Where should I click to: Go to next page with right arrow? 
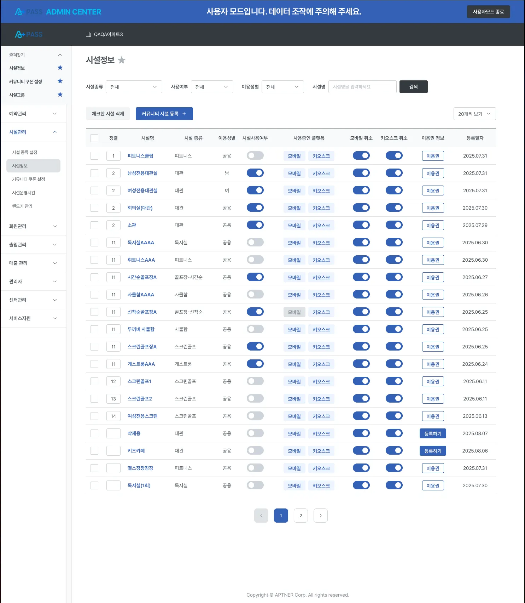[x=321, y=516]
